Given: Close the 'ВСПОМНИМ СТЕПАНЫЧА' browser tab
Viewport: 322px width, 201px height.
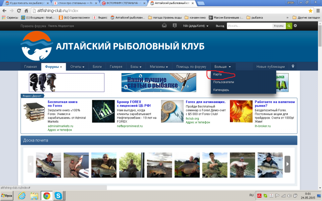Looking at the screenshot, I should tap(144, 3).
